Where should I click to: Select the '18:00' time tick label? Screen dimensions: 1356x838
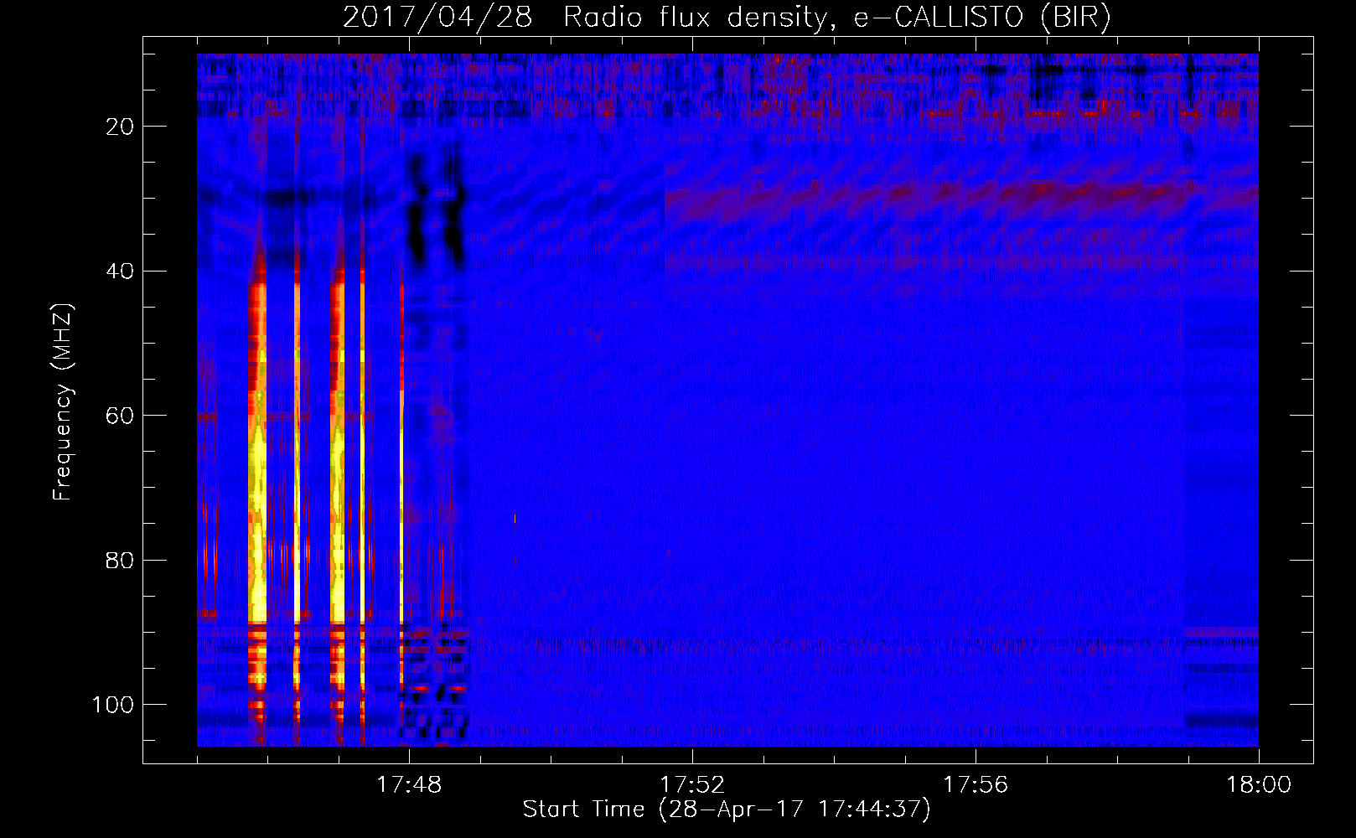click(1259, 785)
